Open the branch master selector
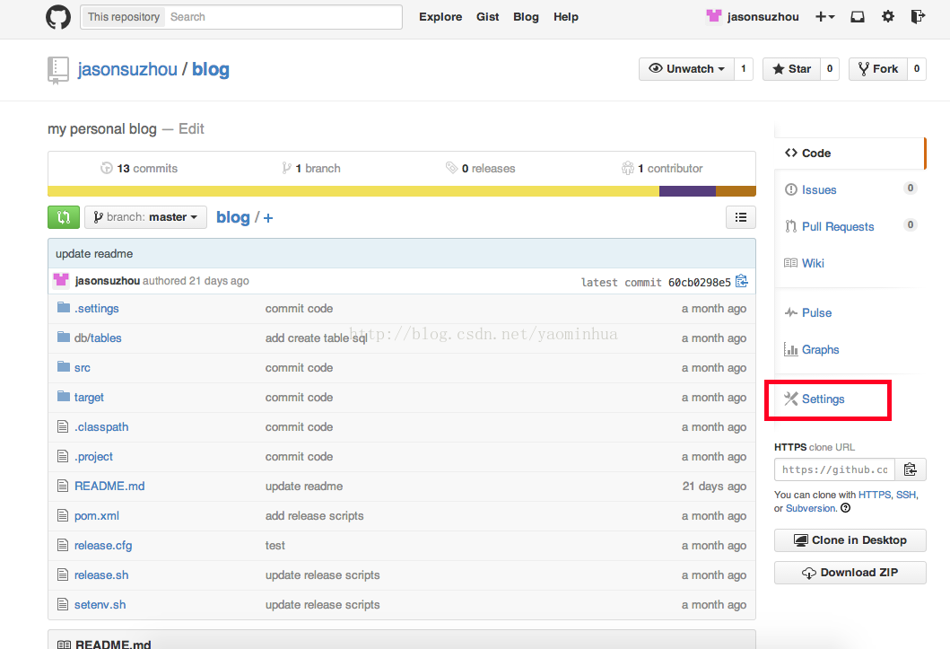This screenshot has width=950, height=649. click(x=145, y=217)
